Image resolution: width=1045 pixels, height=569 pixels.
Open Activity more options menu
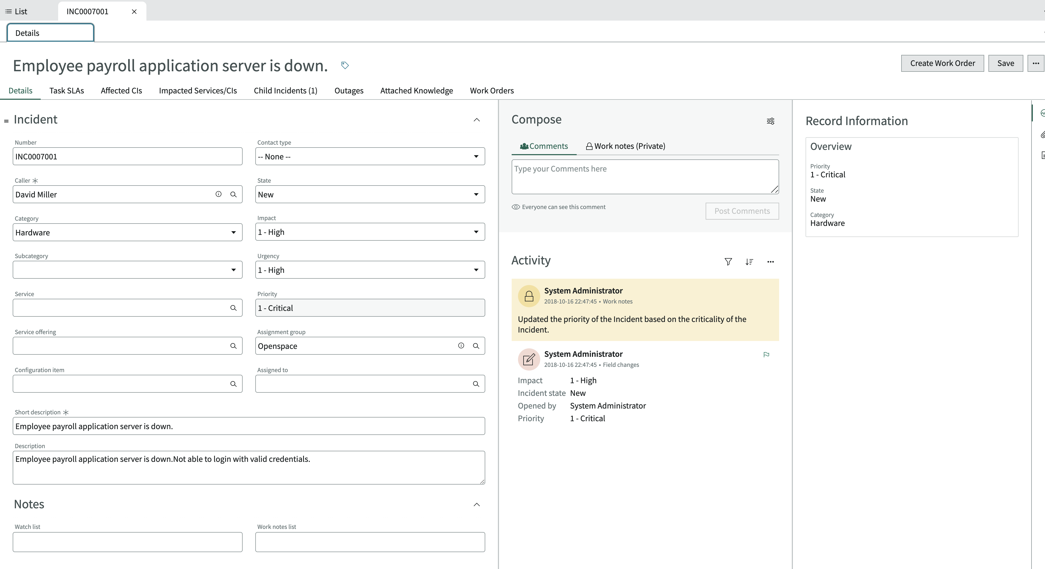tap(771, 262)
